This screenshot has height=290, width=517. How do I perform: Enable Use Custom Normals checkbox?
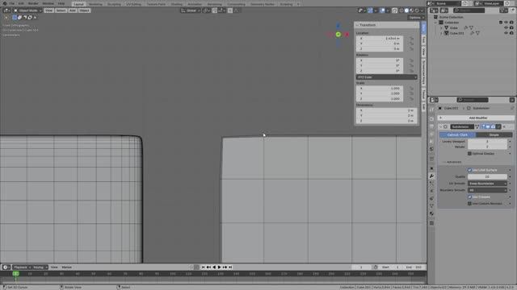tap(469, 204)
